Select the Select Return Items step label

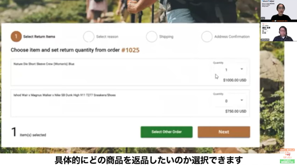pos(39,37)
